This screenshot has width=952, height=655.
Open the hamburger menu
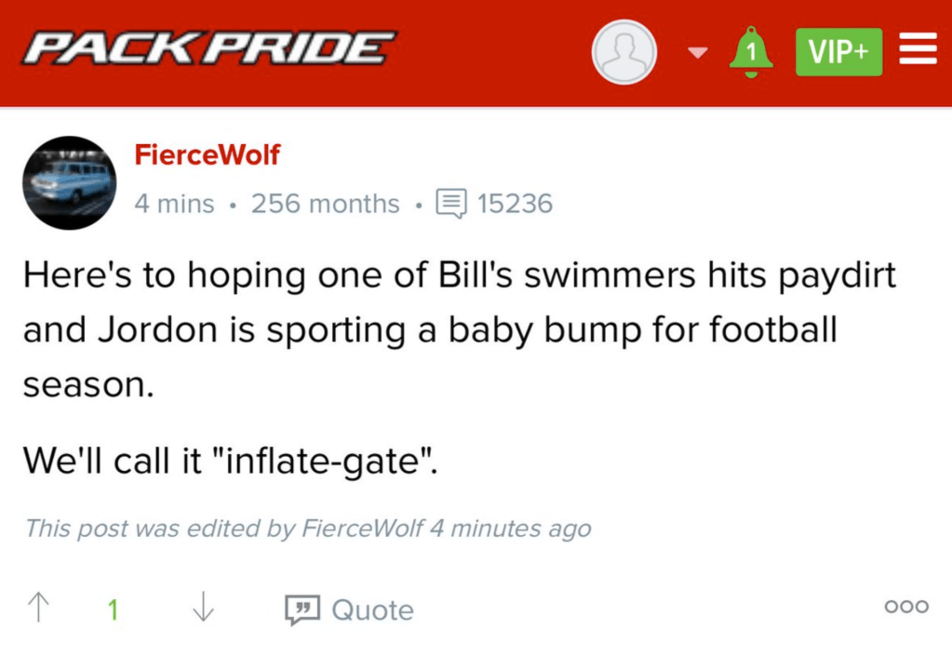(x=918, y=48)
